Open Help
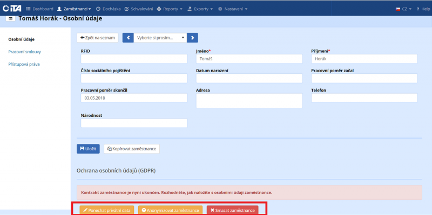Screen dimensions: 432x215 tap(423, 9)
